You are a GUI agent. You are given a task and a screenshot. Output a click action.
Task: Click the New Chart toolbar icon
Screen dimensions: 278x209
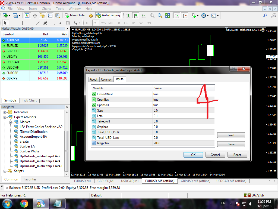tap(5, 16)
